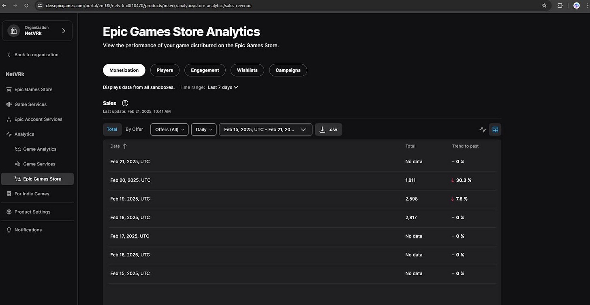590x305 pixels.
Task: Click the Game Services icon under NetVRk
Action: tap(9, 104)
